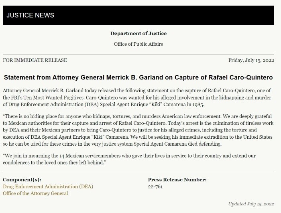Click the statement headline about Caro-Quintero capture
The width and height of the screenshot is (281, 213).
[x=138, y=77]
